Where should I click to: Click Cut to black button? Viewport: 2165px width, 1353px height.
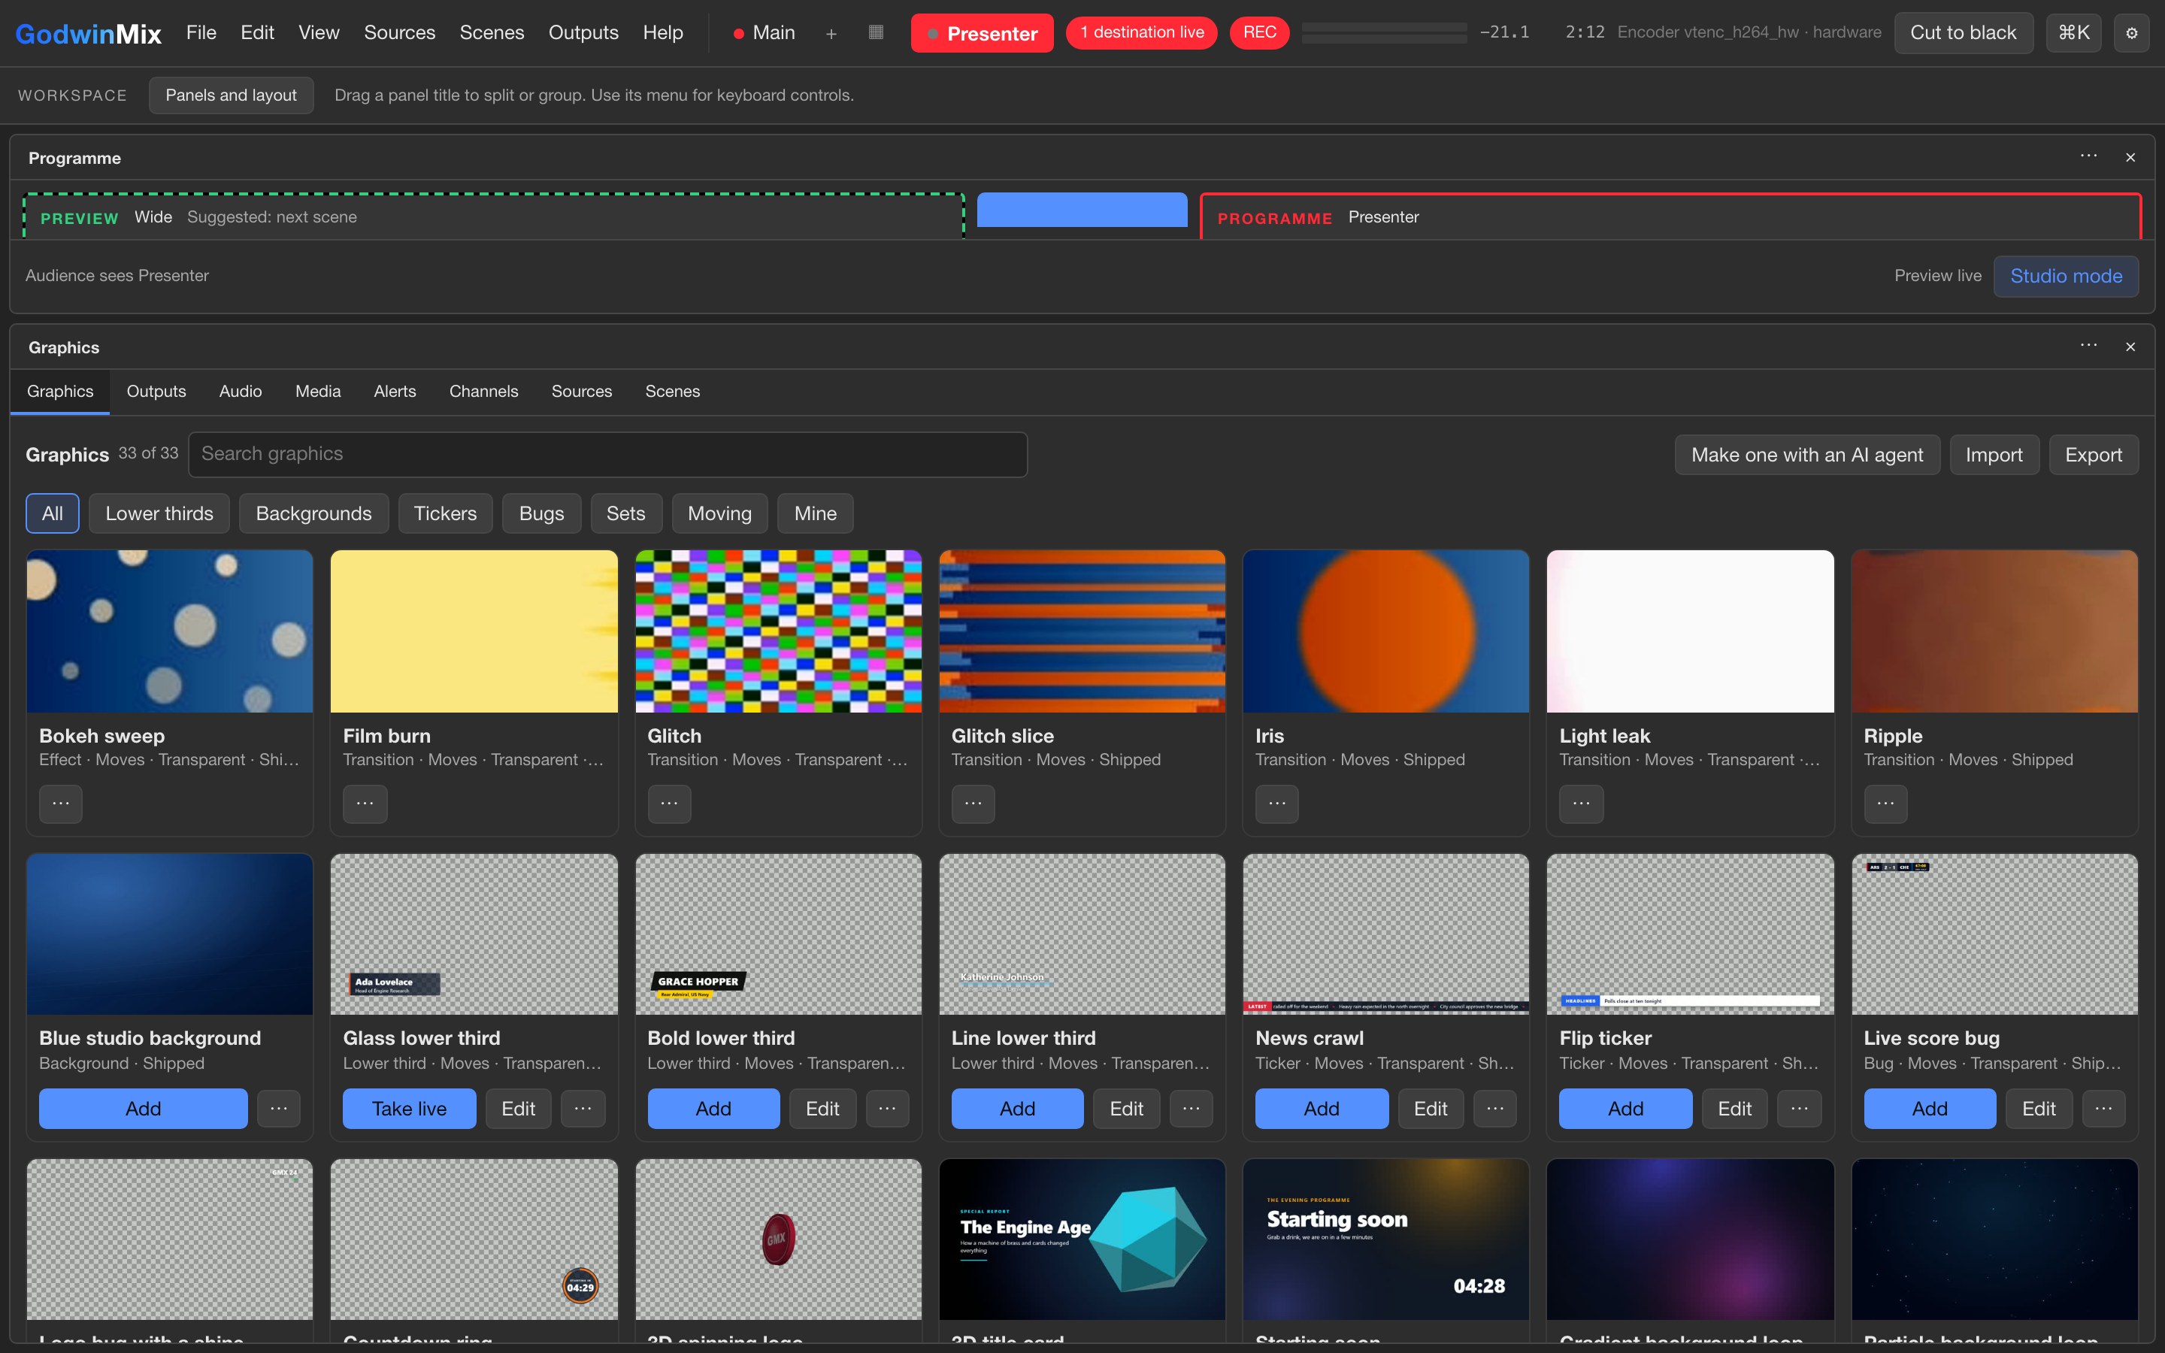tap(1963, 33)
